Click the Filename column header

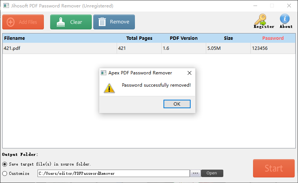(x=15, y=38)
